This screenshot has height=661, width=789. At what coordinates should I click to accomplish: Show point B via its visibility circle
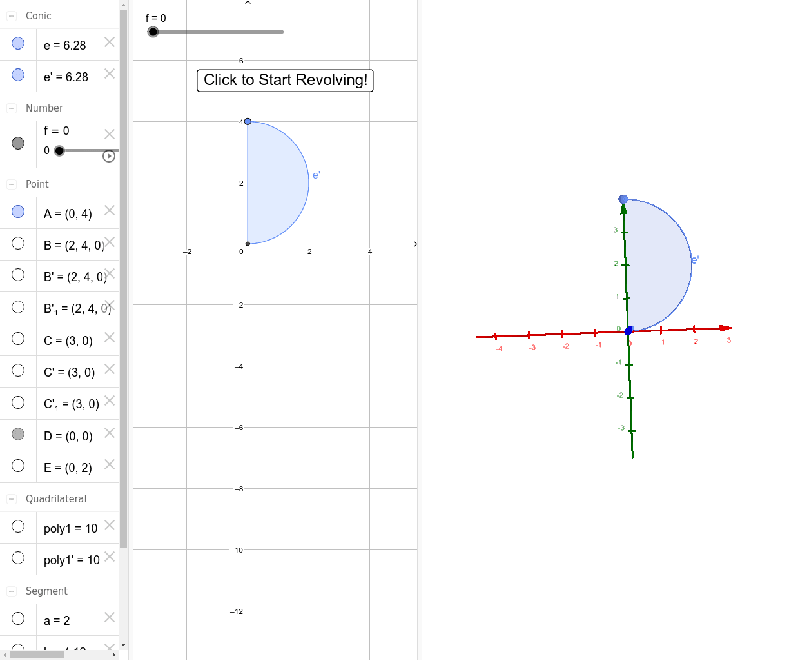(17, 243)
